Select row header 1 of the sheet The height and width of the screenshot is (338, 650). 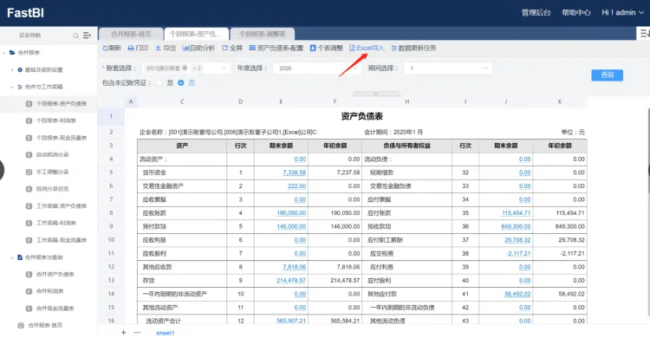(111, 116)
